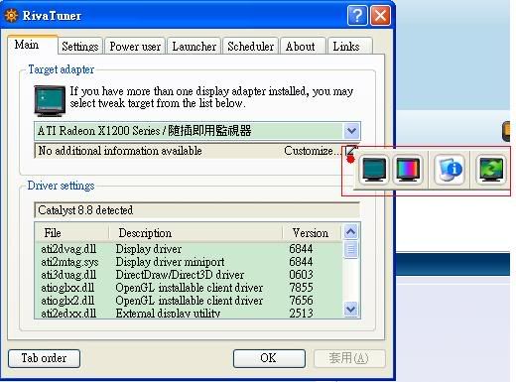The width and height of the screenshot is (516, 382).
Task: Click the blue question mark help button
Action: tap(357, 15)
